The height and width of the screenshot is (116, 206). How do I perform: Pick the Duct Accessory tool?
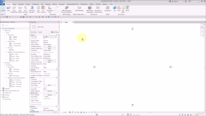coord(25,9)
